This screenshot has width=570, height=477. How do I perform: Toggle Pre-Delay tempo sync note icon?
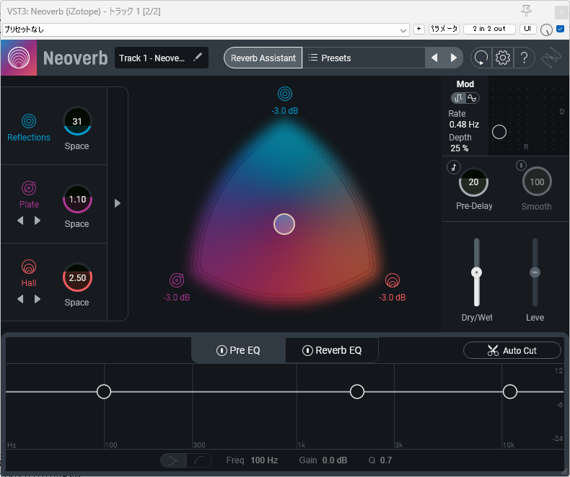[454, 167]
